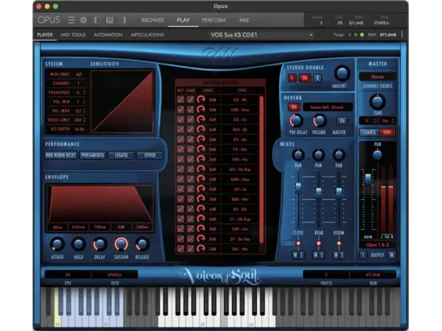Click the Portamento performance button
The height and width of the screenshot is (331, 442).
93,155
